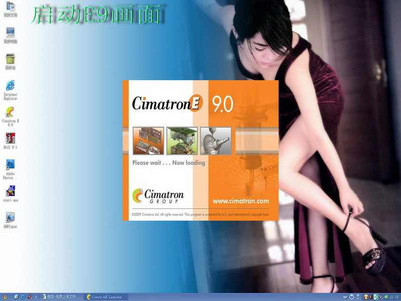Launch Internet Explorer from quick launch bar
This screenshot has height=301, width=401.
click(x=23, y=297)
